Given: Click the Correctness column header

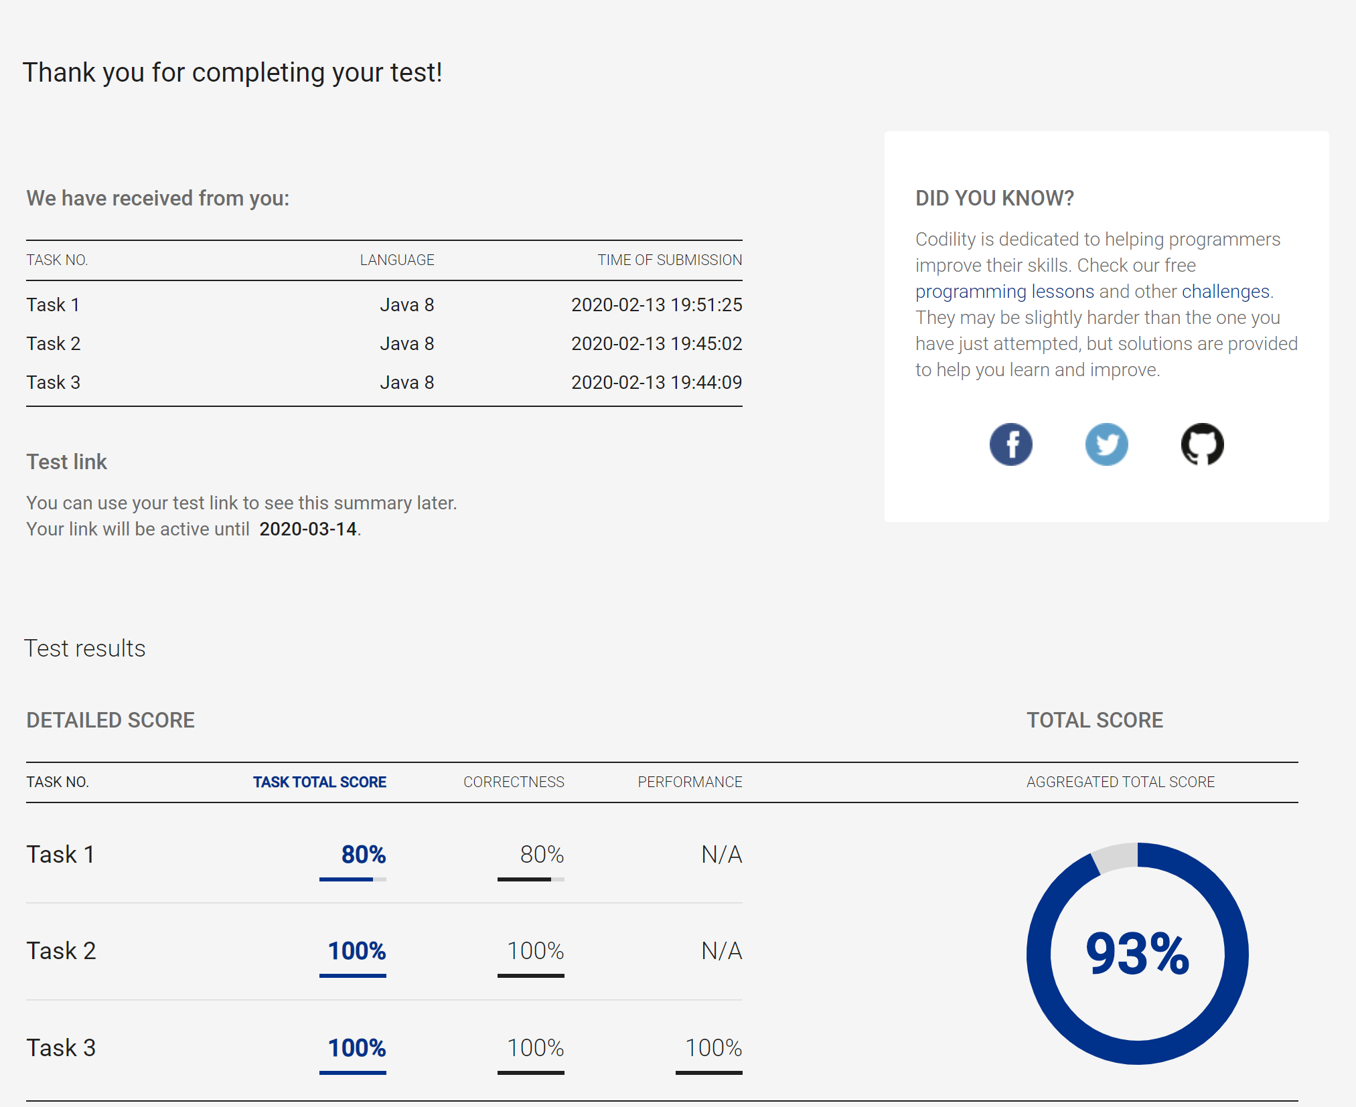Looking at the screenshot, I should 514,782.
